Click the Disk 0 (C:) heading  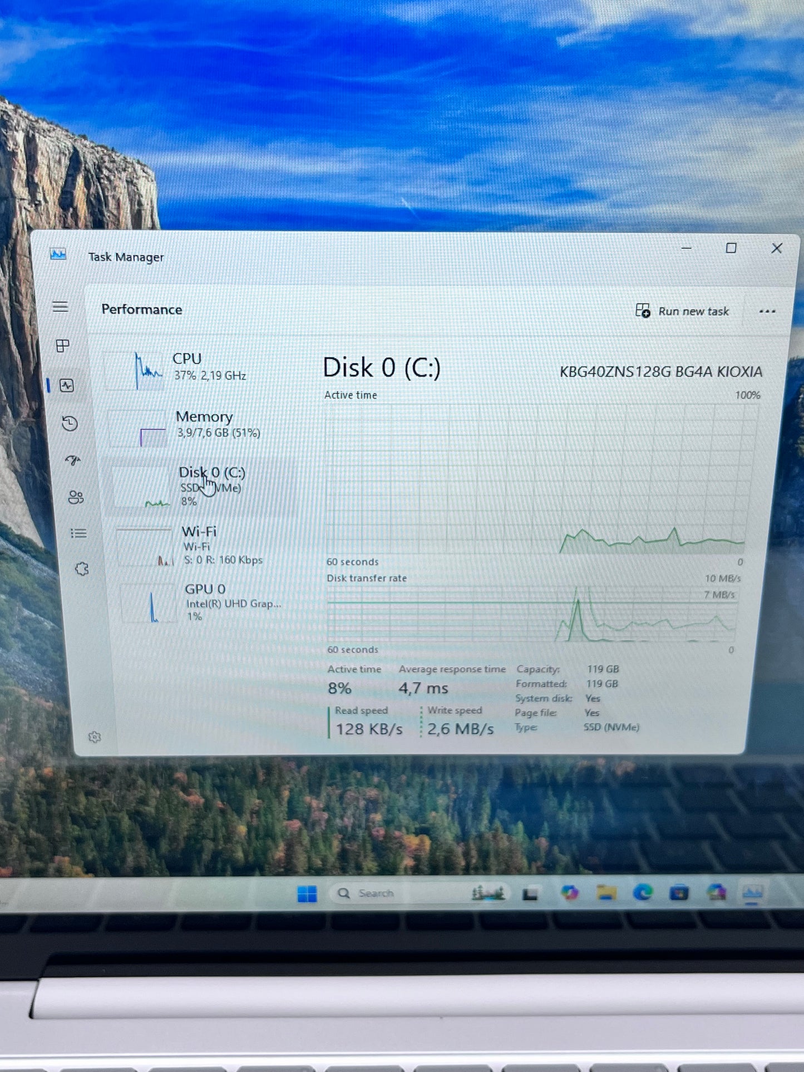click(x=382, y=368)
